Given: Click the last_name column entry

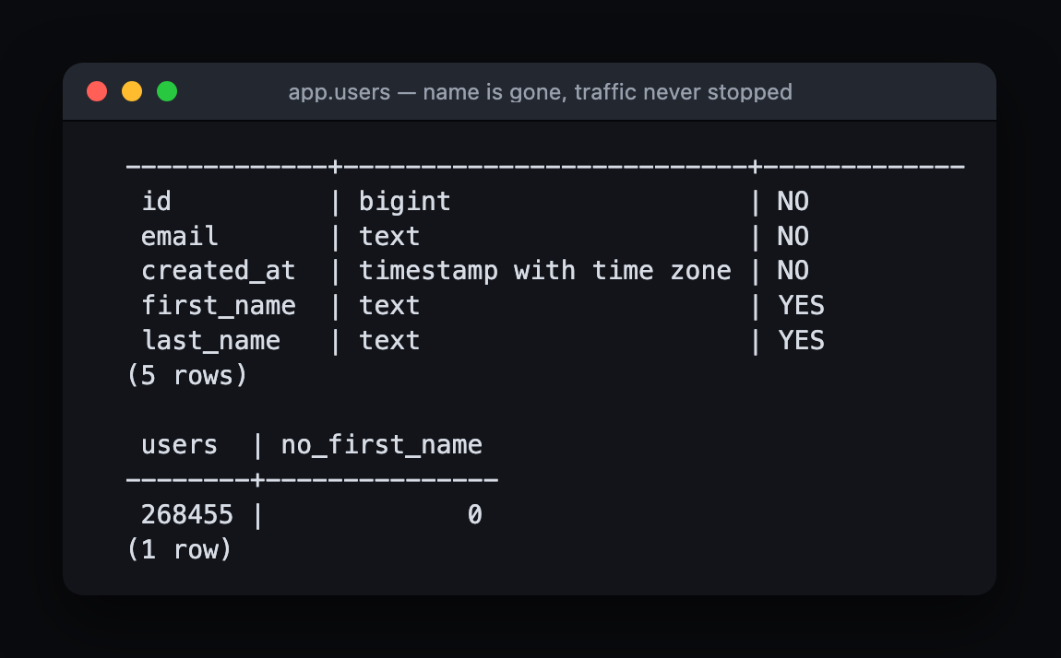Looking at the screenshot, I should point(210,340).
